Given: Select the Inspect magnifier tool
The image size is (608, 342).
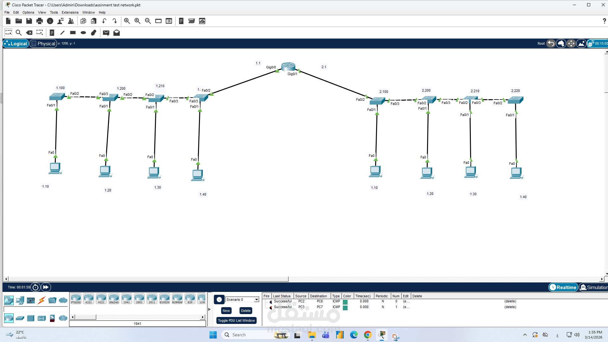Looking at the screenshot, I should (19, 32).
